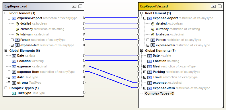This screenshot has width=226, height=110.
Task: Click expense element icon in ExpReportVar.xsd
Action: pos(150,83)
